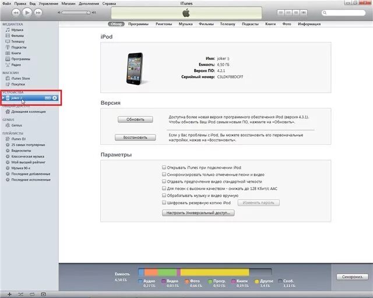Switch to the Программы device tab
This screenshot has height=298, width=373.
138,24
